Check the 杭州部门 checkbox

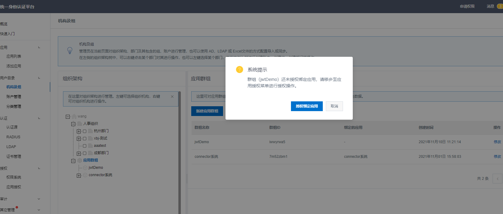[85, 131]
